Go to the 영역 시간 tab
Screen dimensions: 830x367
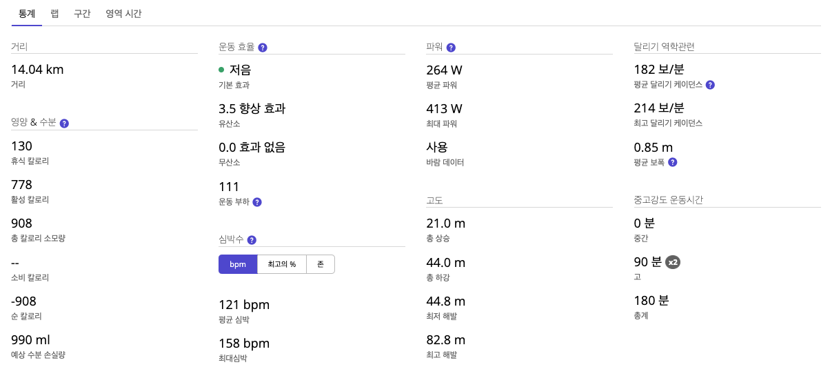123,13
